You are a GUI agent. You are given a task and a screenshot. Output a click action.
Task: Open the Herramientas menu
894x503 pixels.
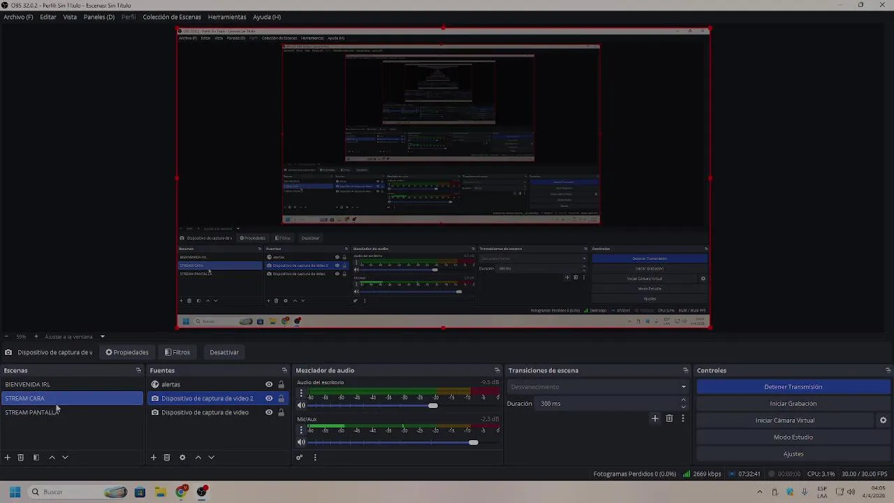pos(227,17)
